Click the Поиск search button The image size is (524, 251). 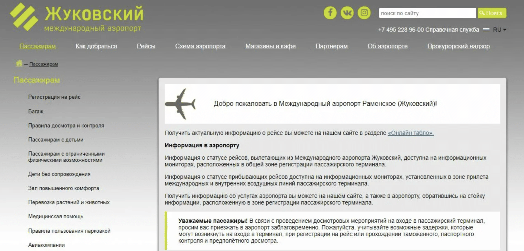[x=492, y=13]
